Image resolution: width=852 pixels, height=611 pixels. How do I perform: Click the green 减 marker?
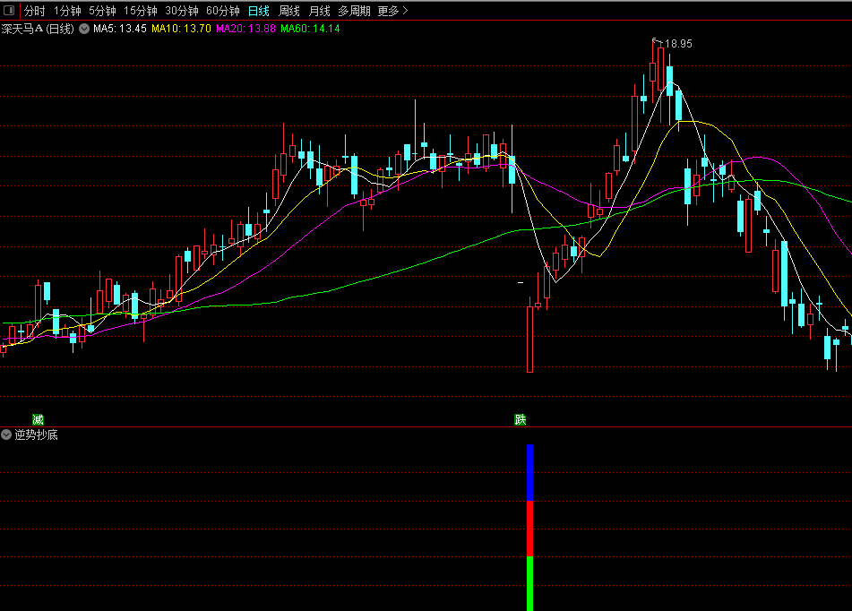tap(38, 419)
